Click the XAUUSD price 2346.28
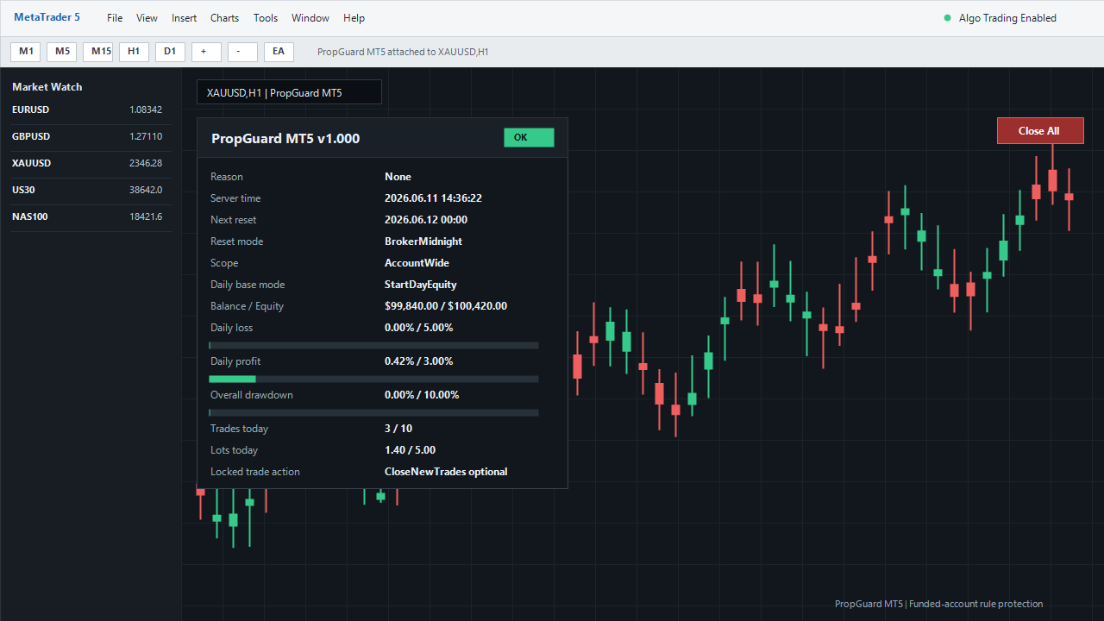 [x=146, y=164]
